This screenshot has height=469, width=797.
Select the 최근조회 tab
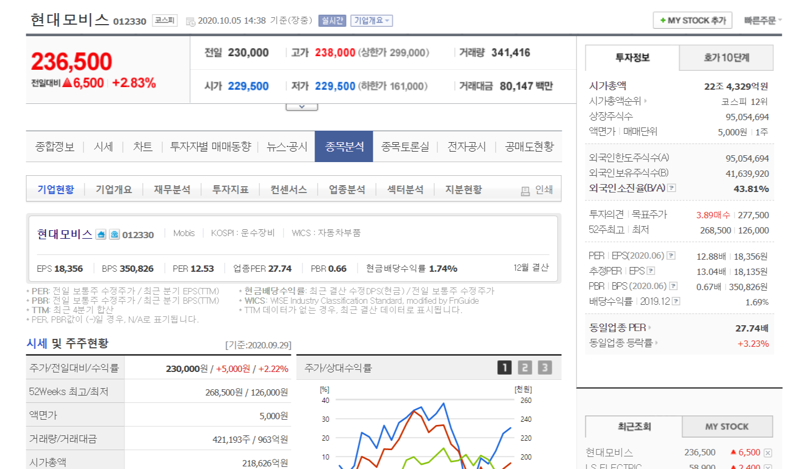click(634, 427)
